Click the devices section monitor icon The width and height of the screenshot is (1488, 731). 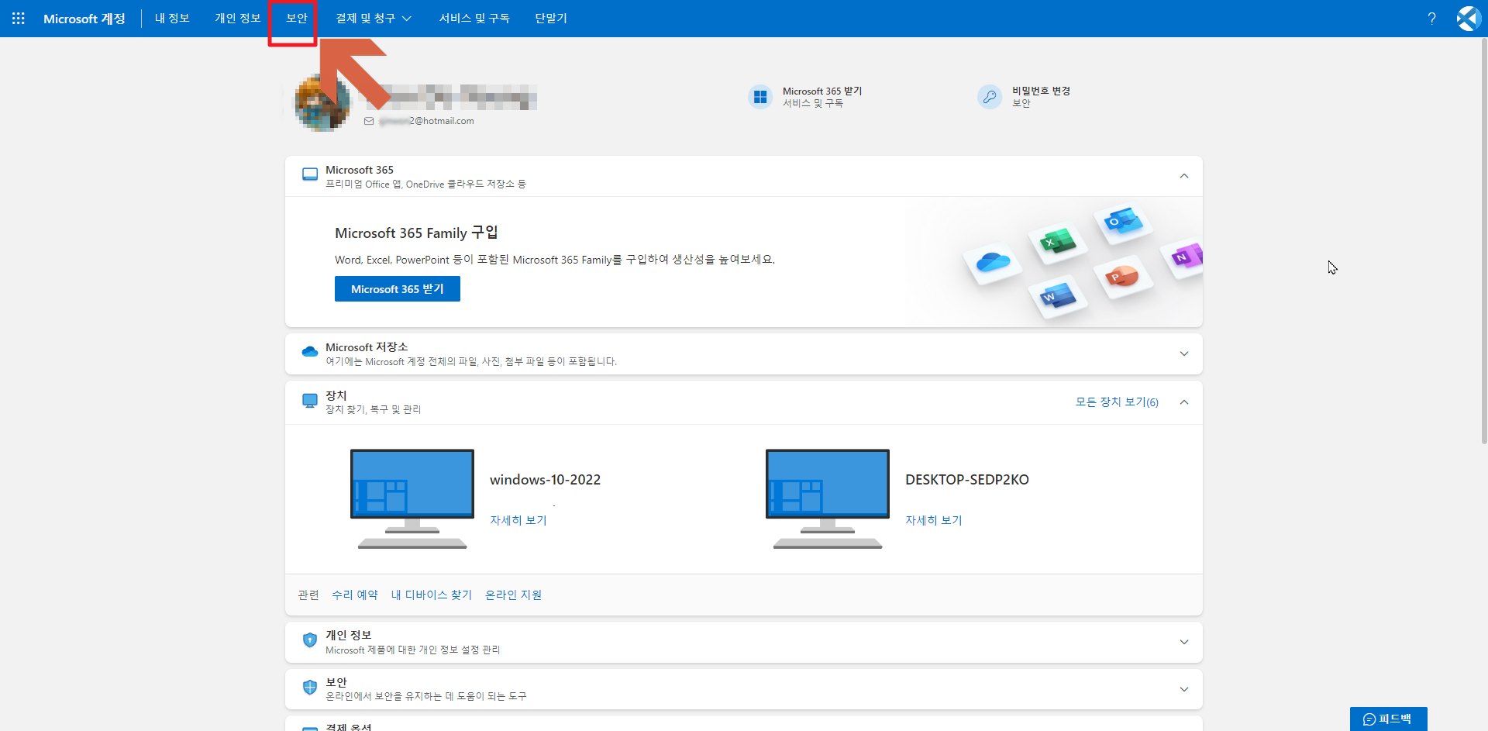tap(310, 401)
